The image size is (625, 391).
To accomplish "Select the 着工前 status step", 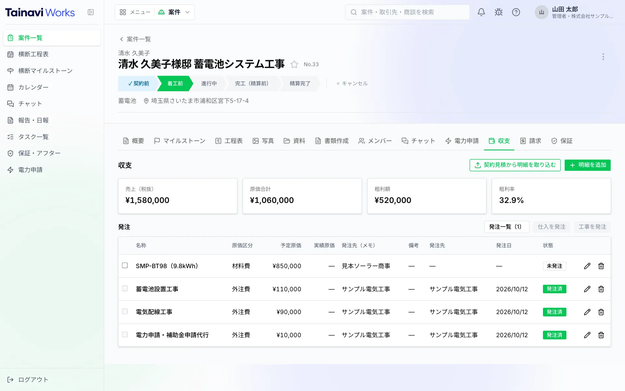I will coord(175,83).
